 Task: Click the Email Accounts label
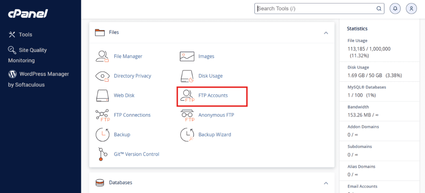tap(362, 186)
